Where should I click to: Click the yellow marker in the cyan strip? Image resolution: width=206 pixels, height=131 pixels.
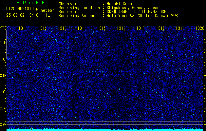31,129
